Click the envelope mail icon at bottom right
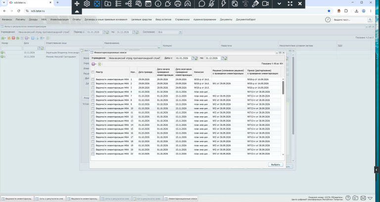The height and width of the screenshot is (202, 380). pyautogui.click(x=363, y=198)
